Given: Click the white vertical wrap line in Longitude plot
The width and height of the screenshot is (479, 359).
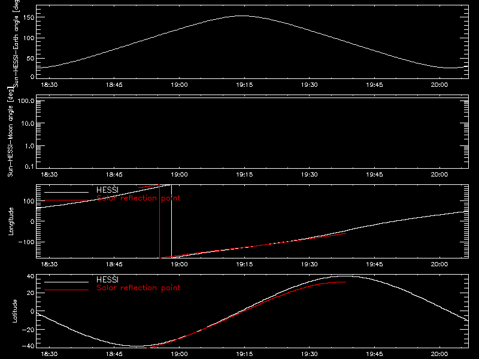Looking at the screenshot, I should [x=171, y=221].
